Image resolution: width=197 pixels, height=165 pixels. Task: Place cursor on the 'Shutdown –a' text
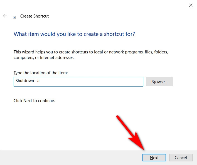[x=27, y=81]
